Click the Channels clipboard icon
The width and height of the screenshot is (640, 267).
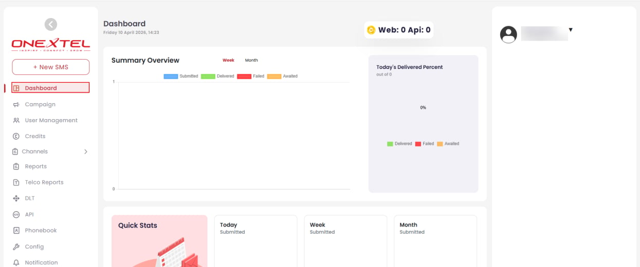click(15, 151)
